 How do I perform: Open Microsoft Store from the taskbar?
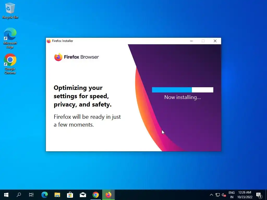(x=70, y=195)
